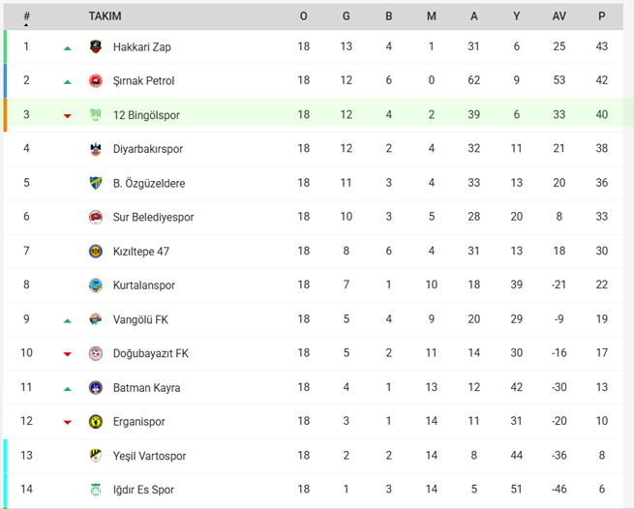Click the Sur Belediyespor crest icon
The image size is (634, 509).
[x=96, y=217]
